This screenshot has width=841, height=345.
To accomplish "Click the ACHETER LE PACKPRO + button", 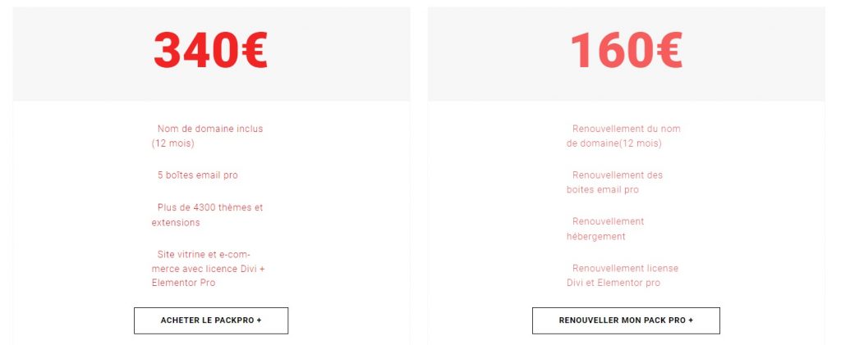I will tap(211, 320).
